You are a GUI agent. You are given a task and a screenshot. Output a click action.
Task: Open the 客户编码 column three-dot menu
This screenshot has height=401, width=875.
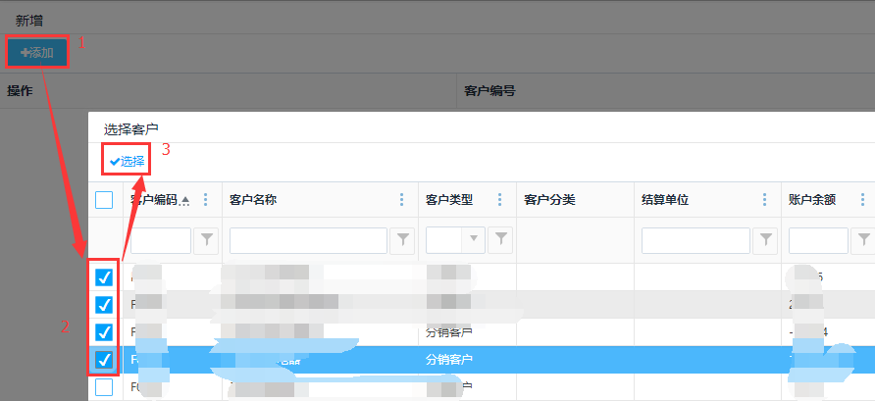[x=206, y=200]
